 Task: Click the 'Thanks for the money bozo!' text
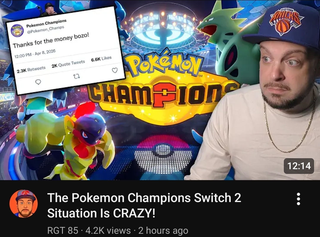[x=51, y=40]
